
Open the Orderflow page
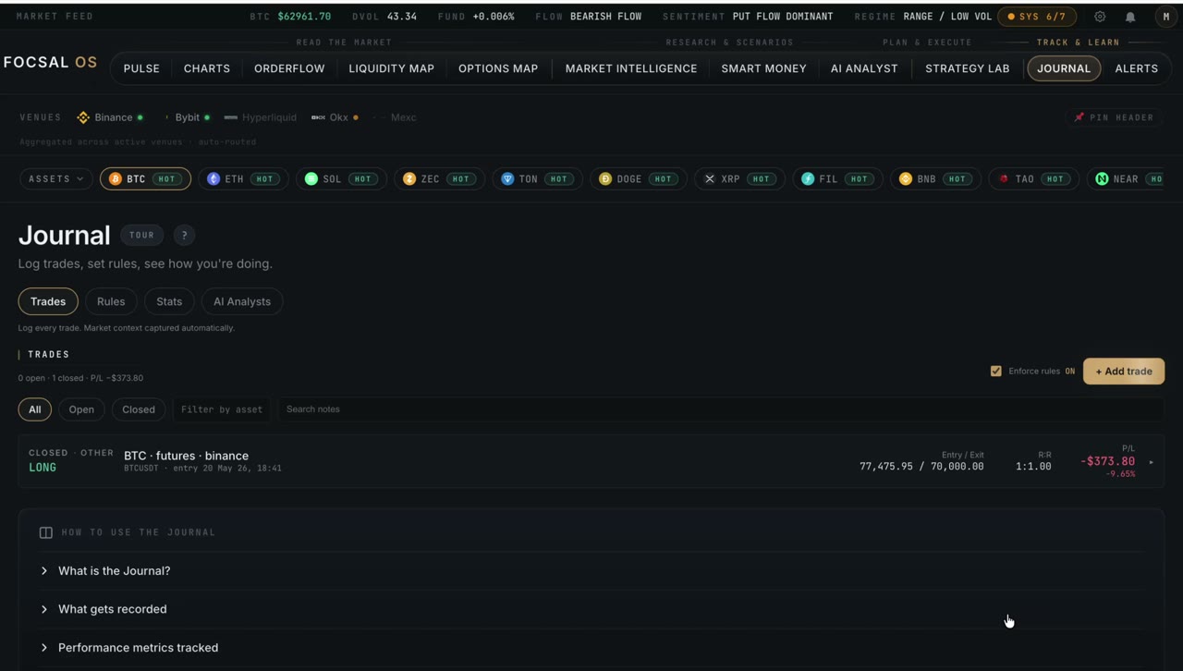(289, 68)
